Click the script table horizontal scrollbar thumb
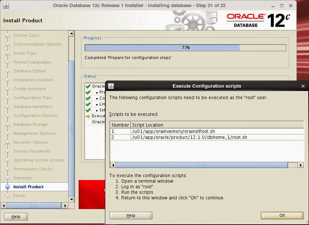Image resolution: width=309 pixels, height=225 pixels. point(202,165)
